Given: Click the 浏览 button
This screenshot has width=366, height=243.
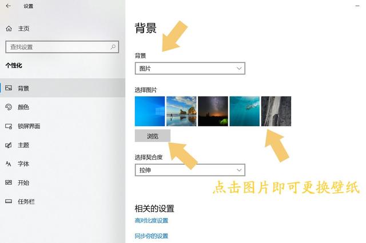Looking at the screenshot, I should pos(153,136).
